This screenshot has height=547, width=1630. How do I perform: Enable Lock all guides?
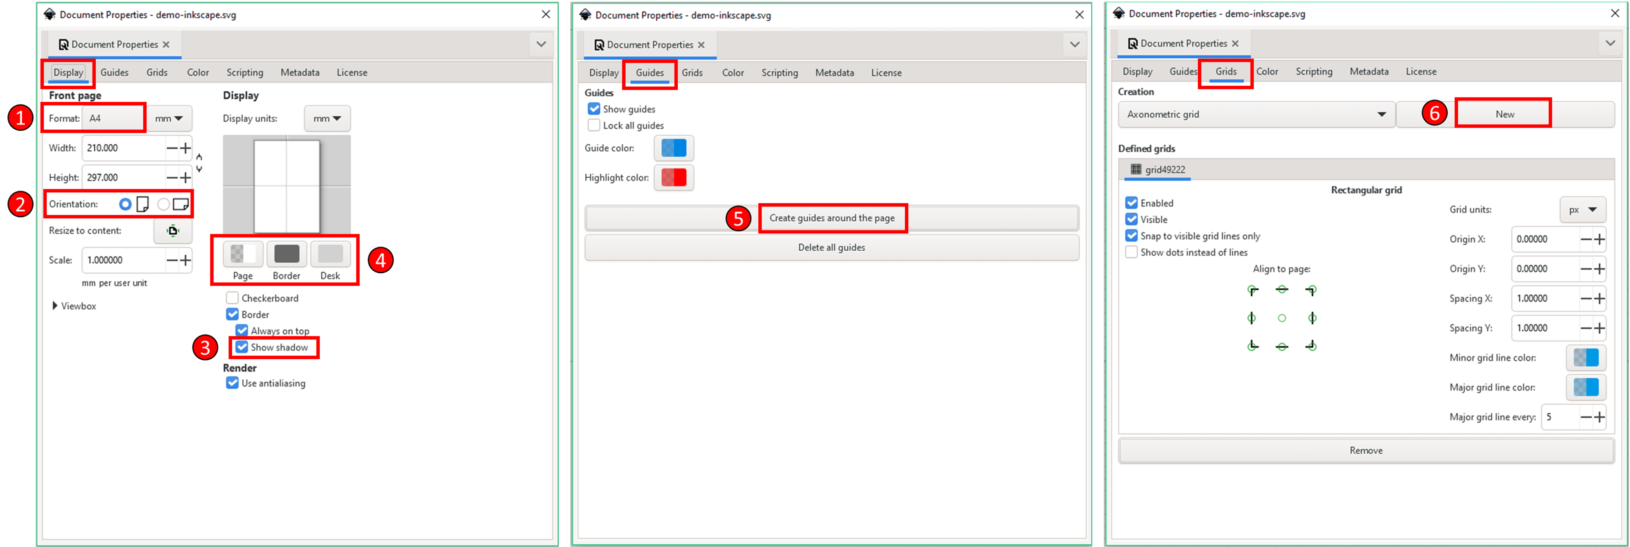(593, 125)
